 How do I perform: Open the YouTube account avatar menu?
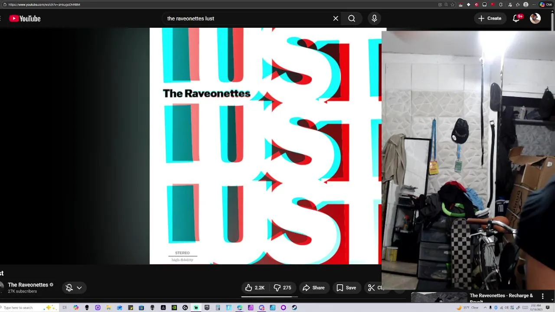coord(535,18)
